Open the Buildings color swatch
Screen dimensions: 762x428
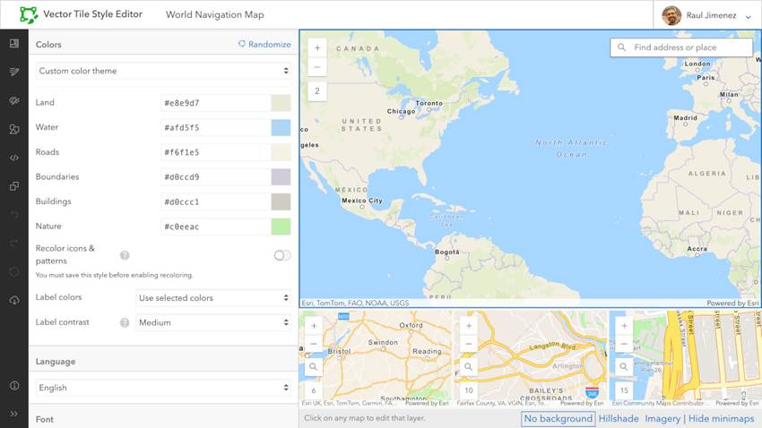click(x=281, y=201)
